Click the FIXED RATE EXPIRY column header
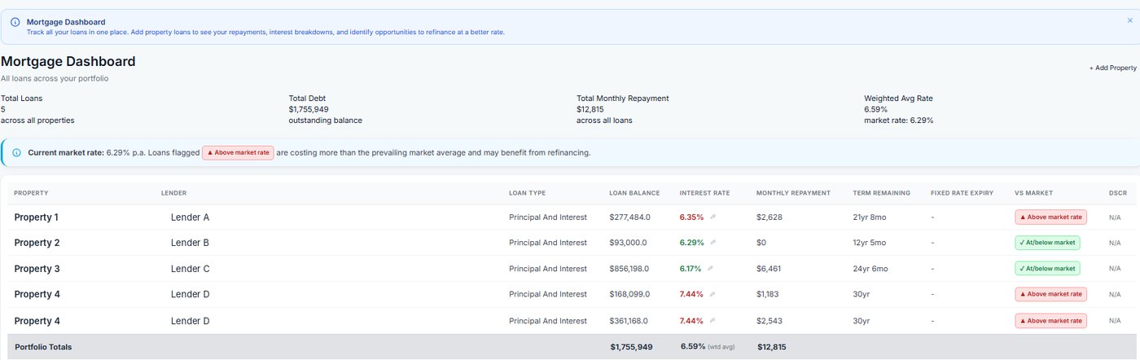Viewport: 1140px width, 360px height. 962,193
